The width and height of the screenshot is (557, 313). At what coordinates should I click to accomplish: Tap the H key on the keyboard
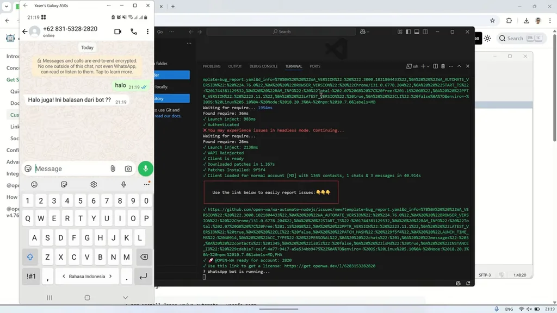point(100,238)
